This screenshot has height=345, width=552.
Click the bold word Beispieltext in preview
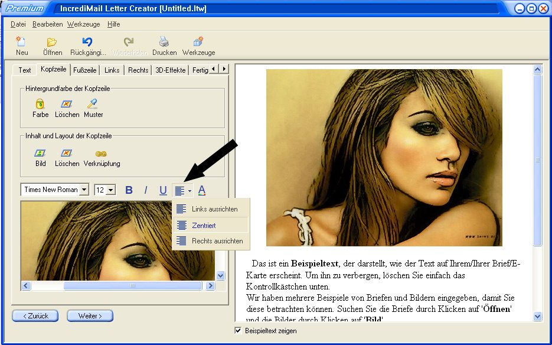point(315,263)
